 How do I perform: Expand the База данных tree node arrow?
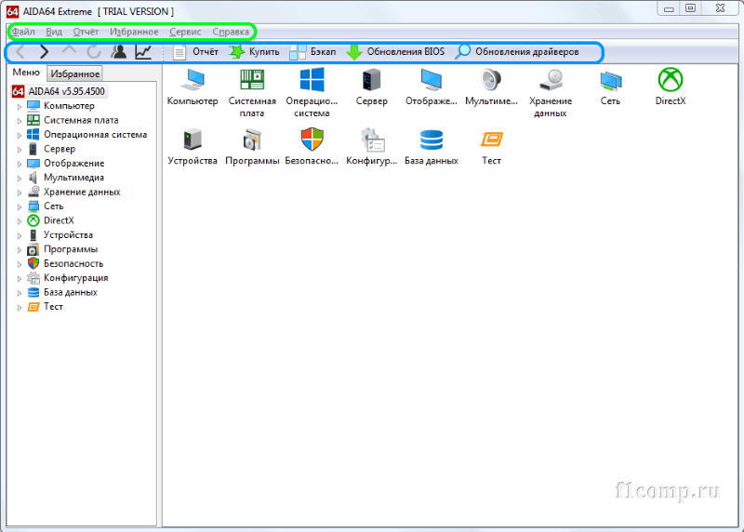coord(20,293)
